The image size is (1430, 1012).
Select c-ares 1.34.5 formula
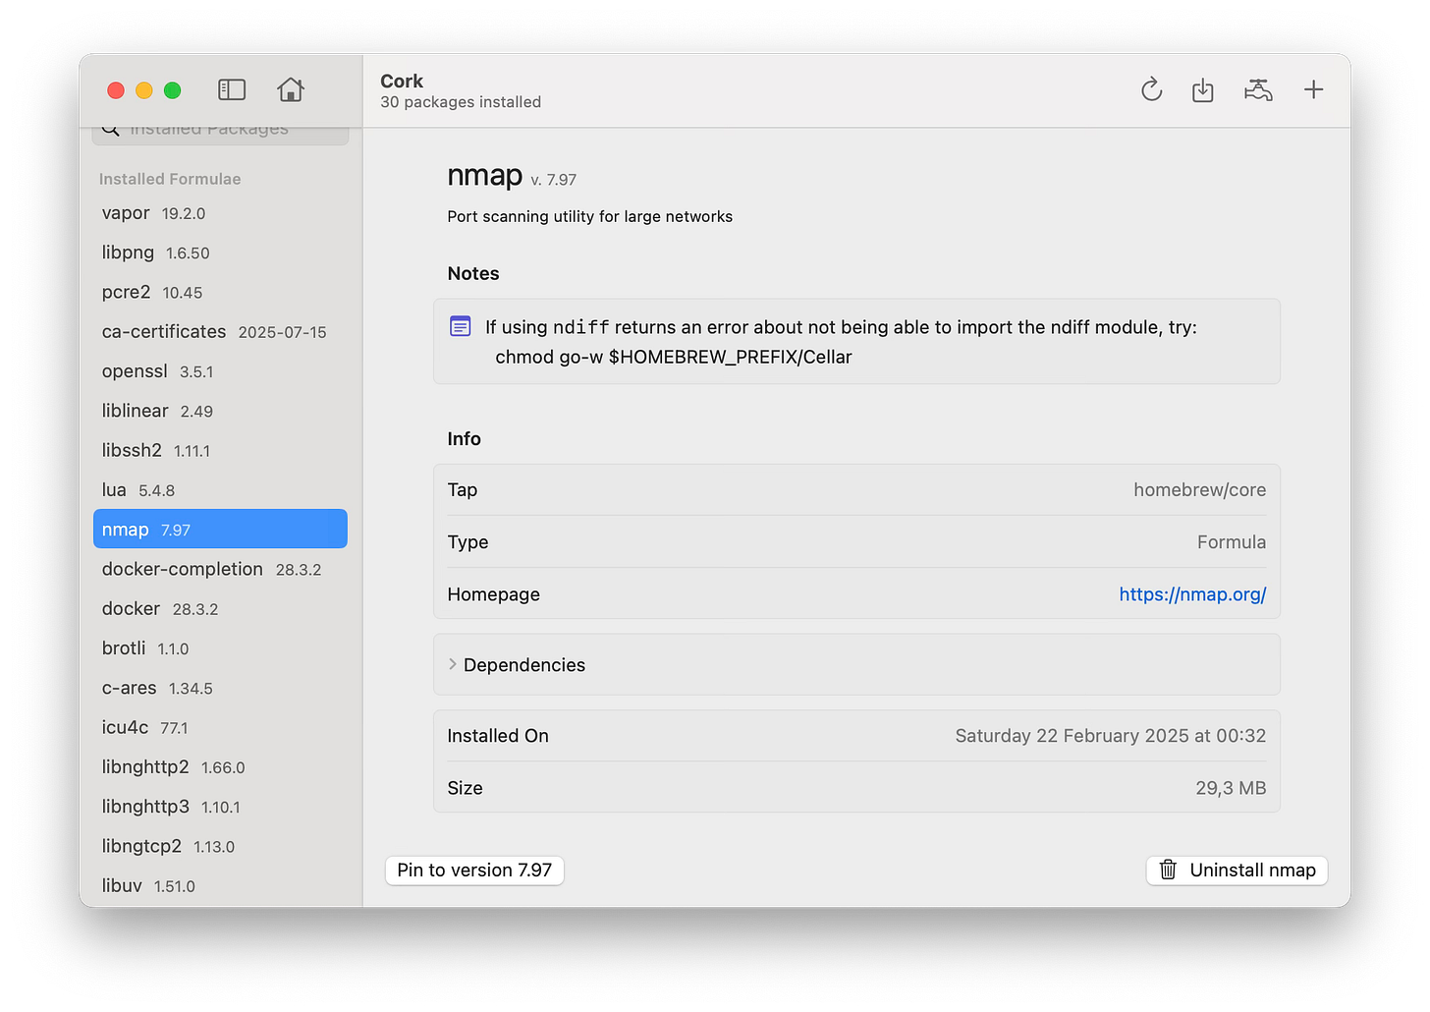point(220,689)
